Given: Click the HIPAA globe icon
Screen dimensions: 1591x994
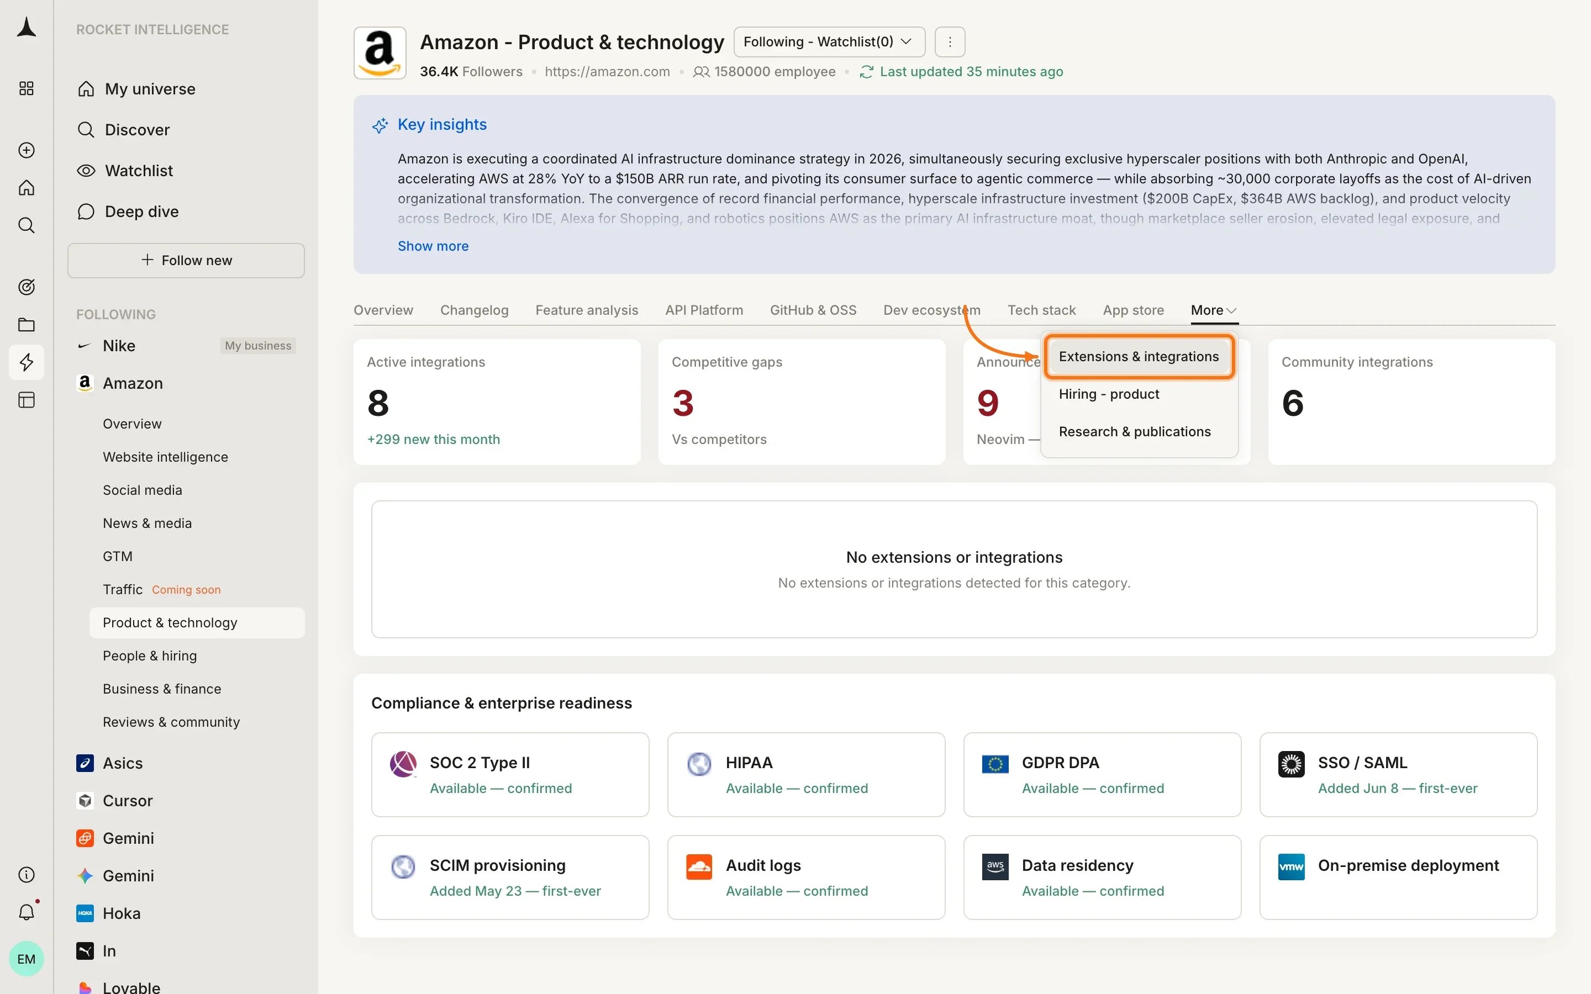Looking at the screenshot, I should pyautogui.click(x=699, y=764).
